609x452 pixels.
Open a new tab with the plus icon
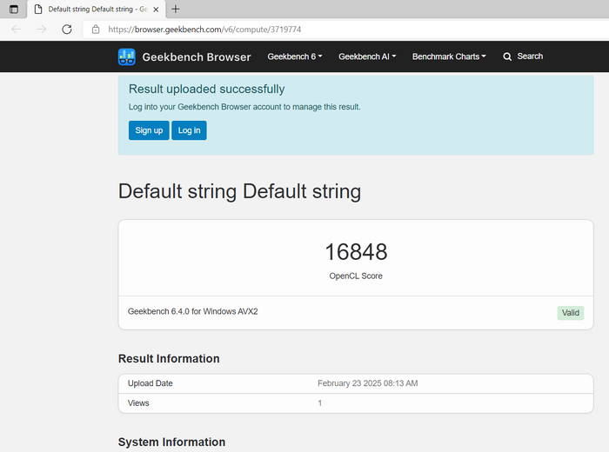[x=176, y=9]
